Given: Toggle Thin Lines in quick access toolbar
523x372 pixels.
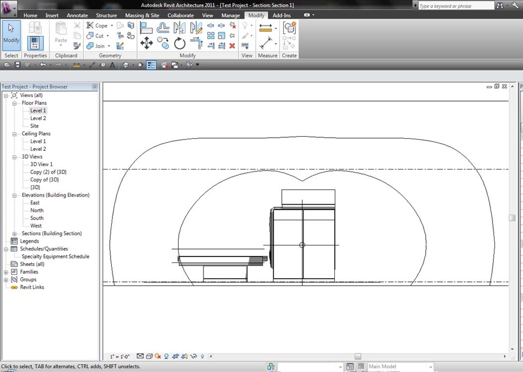Looking at the screenshot, I should click(151, 65).
